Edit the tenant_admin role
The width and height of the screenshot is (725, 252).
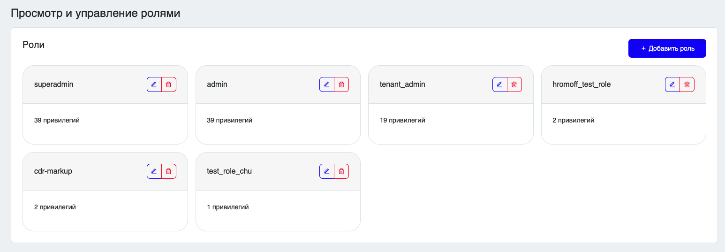tap(500, 84)
